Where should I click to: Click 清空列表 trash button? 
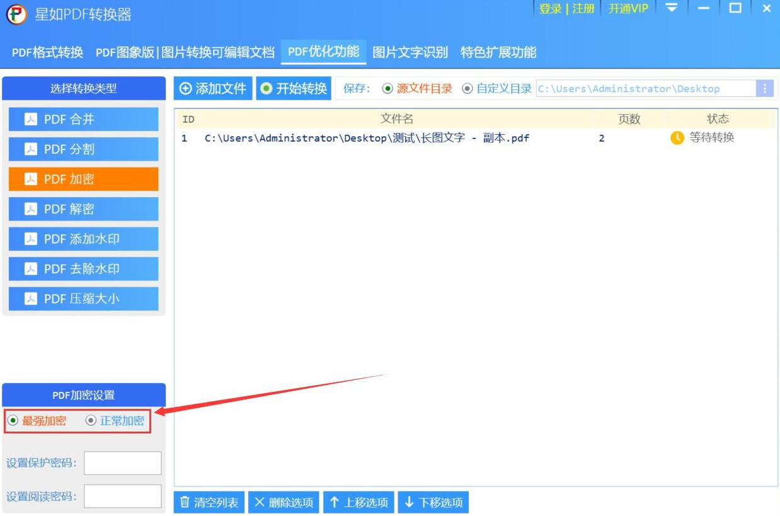point(209,502)
